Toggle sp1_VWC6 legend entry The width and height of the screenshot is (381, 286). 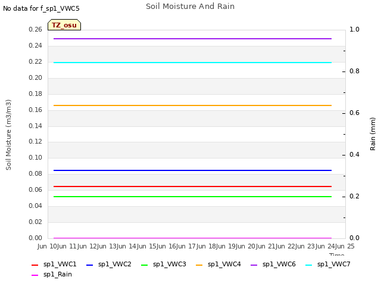click(273, 265)
